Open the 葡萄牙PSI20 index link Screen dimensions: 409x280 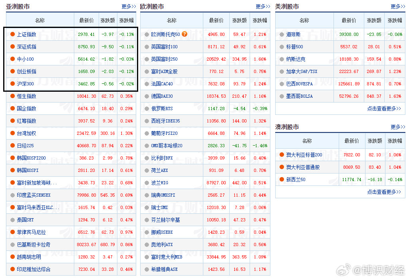pyautogui.click(x=164, y=133)
